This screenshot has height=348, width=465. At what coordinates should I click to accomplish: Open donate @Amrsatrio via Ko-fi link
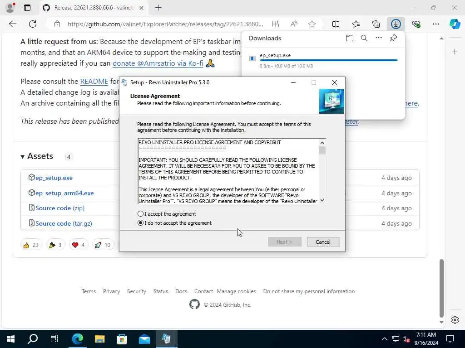(x=158, y=63)
